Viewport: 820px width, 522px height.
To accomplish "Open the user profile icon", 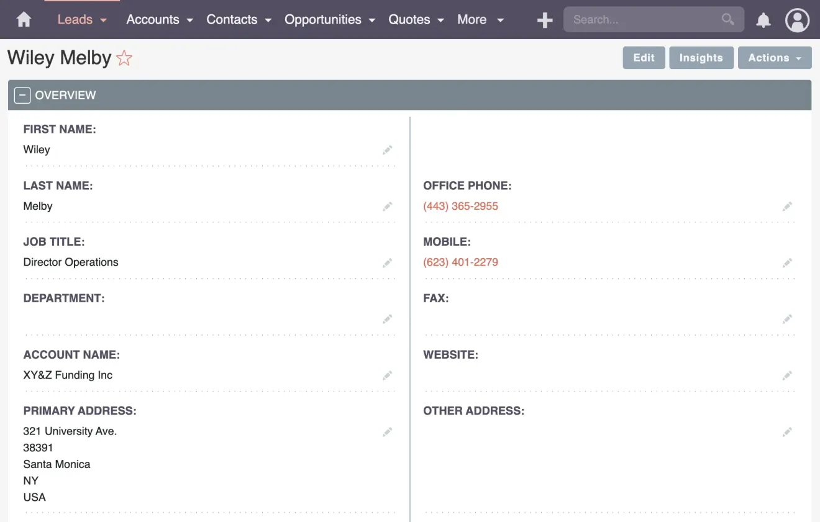I will (x=797, y=19).
